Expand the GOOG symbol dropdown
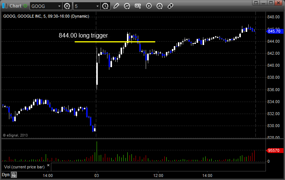Image resolution: width=285 pixels, height=180 pixels. (59, 6)
